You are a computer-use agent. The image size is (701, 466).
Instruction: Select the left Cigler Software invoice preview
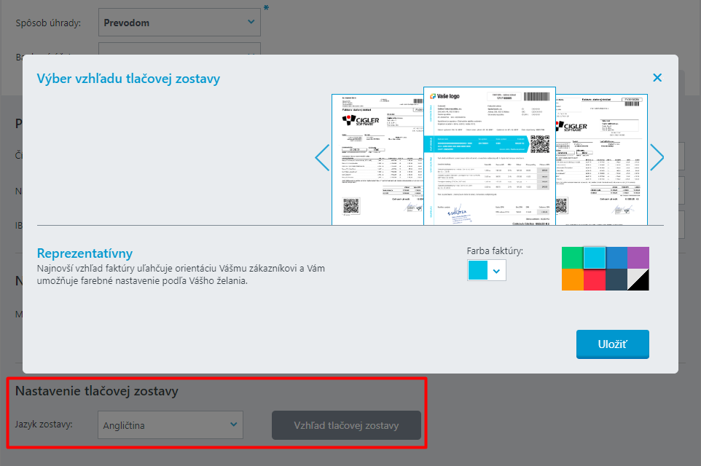[x=376, y=159]
